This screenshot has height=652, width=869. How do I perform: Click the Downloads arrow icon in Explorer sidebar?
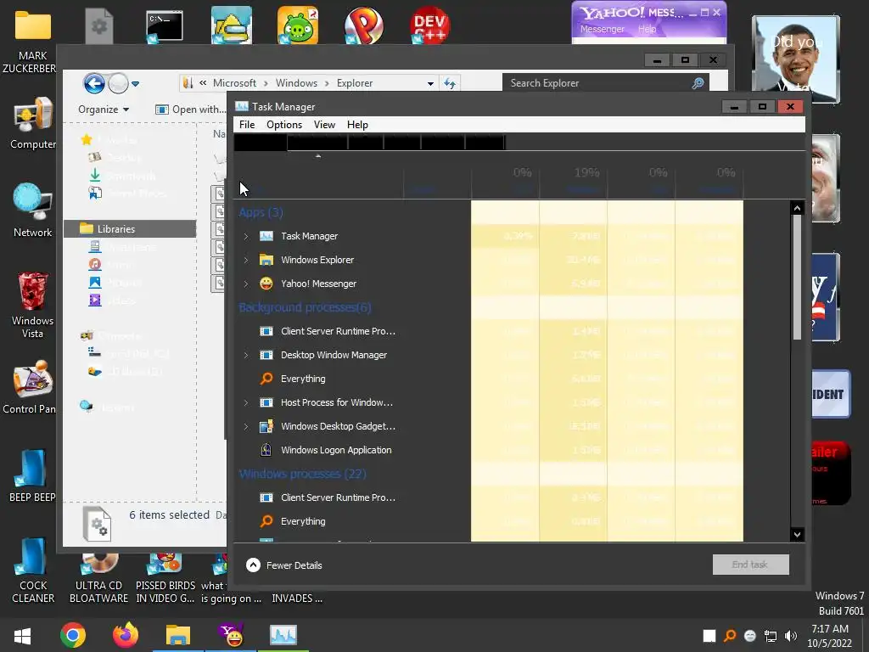coord(95,175)
